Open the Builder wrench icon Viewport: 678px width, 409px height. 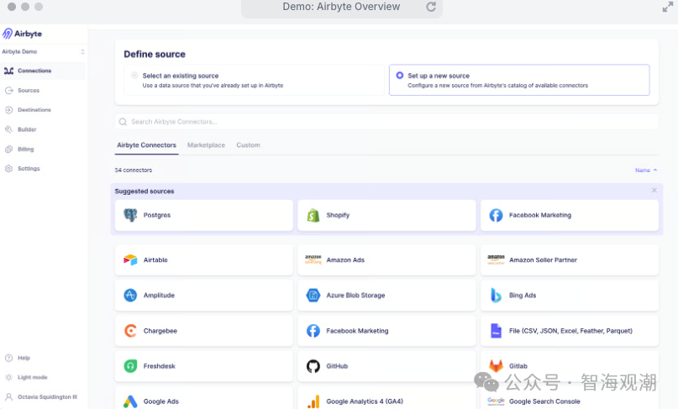pyautogui.click(x=8, y=129)
